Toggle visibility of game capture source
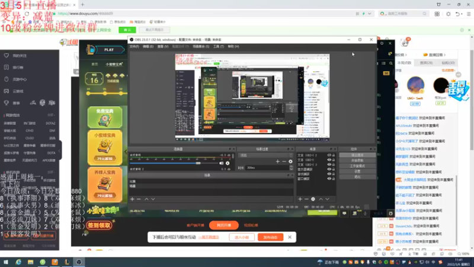 click(x=329, y=174)
